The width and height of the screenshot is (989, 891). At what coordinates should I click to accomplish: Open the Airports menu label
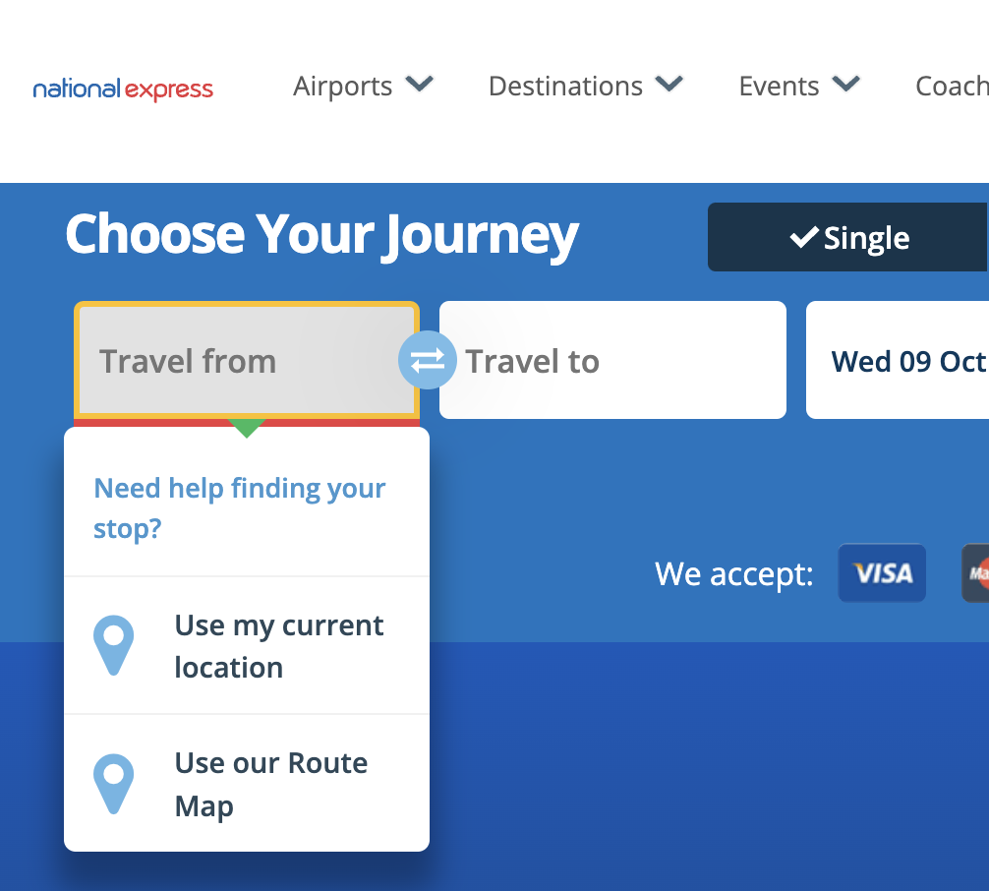(x=342, y=87)
